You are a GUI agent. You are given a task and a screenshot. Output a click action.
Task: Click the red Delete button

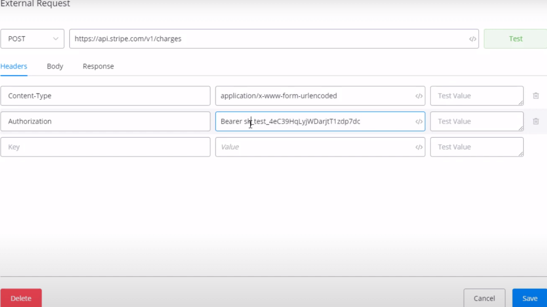pyautogui.click(x=21, y=298)
